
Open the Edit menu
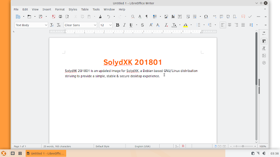[x=25, y=10]
